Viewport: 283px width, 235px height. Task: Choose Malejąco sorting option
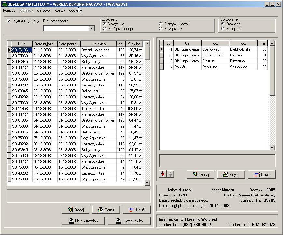pyautogui.click(x=223, y=29)
